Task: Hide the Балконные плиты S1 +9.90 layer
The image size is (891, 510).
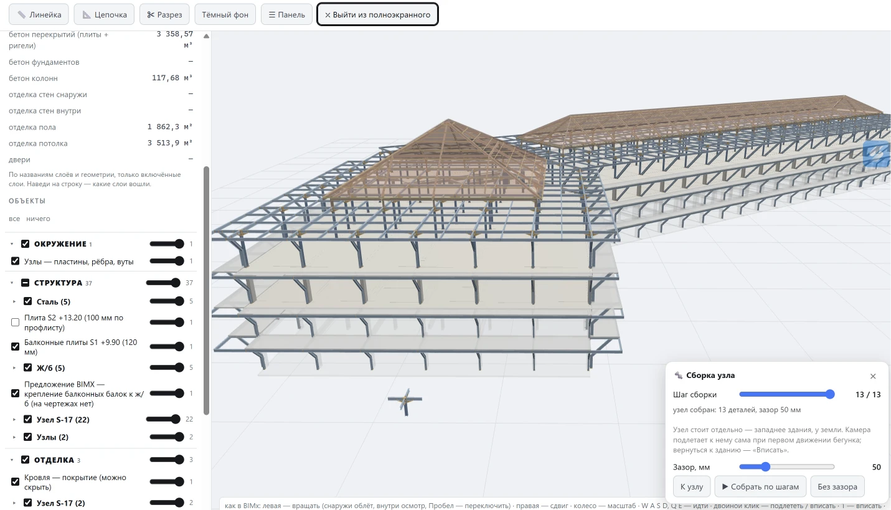Action: (16, 347)
